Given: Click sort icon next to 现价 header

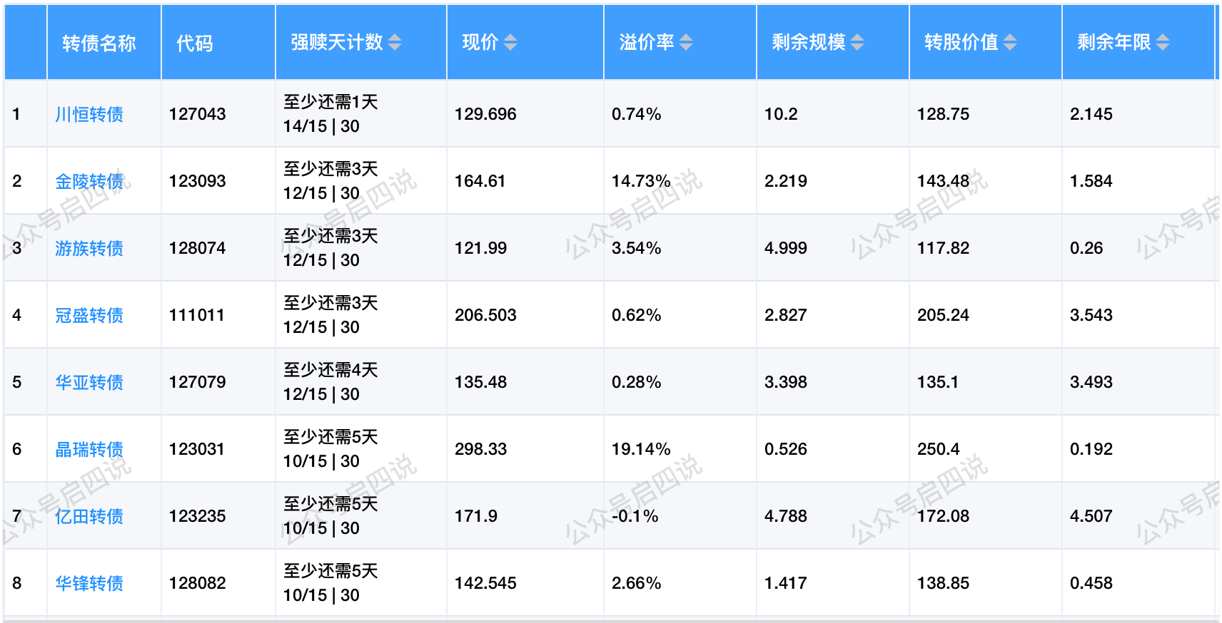Looking at the screenshot, I should tap(510, 43).
